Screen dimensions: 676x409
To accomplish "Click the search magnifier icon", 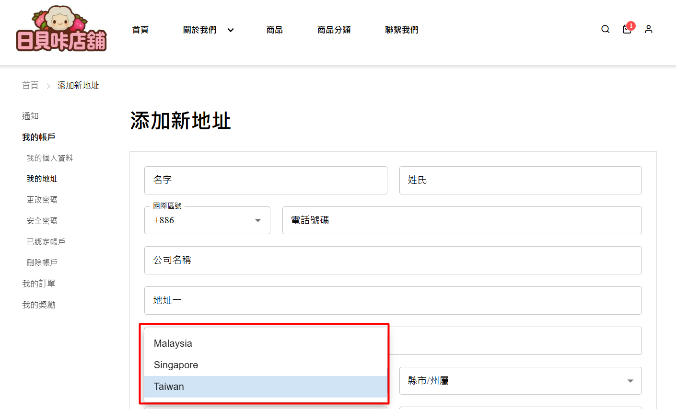I will (605, 29).
